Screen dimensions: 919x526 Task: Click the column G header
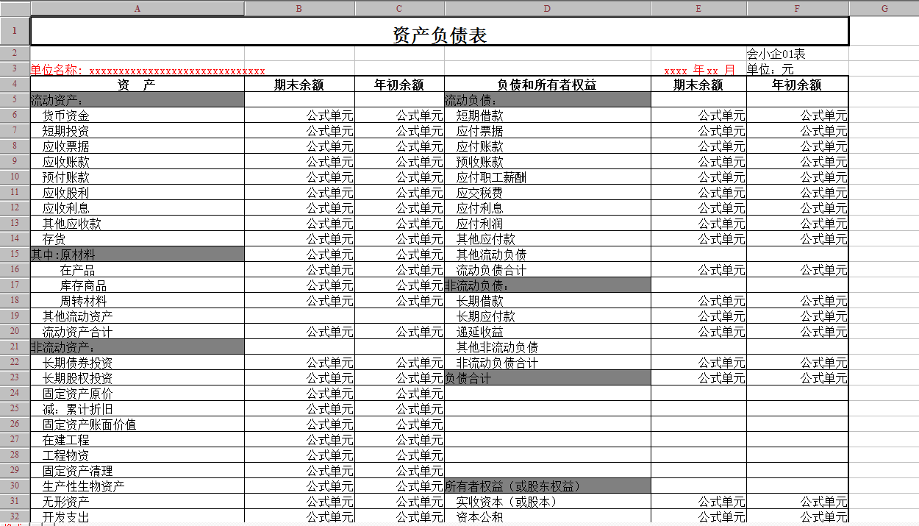click(884, 8)
